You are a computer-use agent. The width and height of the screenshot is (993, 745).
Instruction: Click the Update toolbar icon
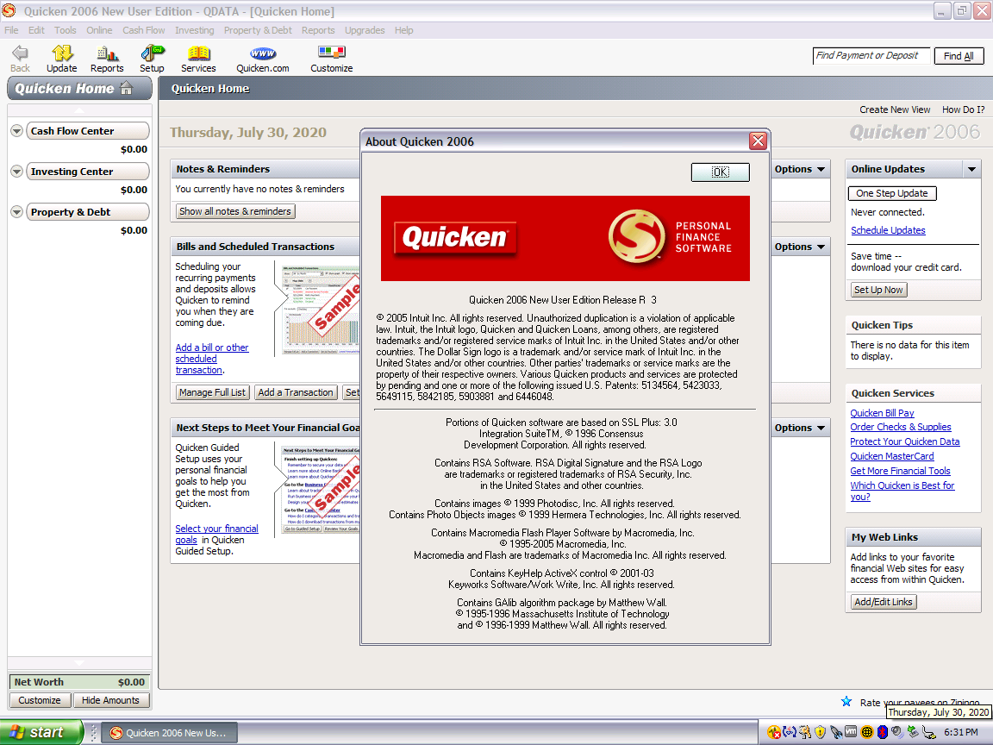click(61, 53)
